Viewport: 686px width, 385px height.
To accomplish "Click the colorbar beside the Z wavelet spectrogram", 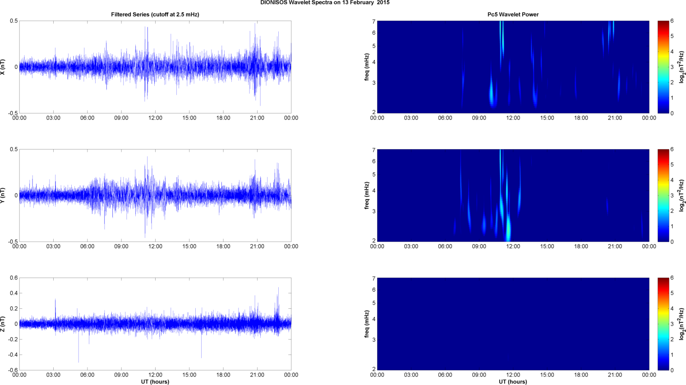I will pyautogui.click(x=663, y=324).
